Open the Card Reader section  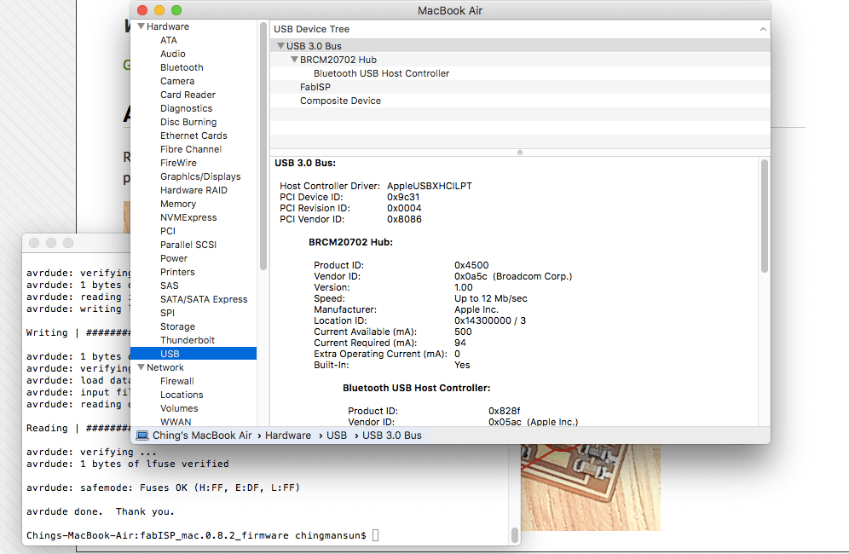click(188, 95)
